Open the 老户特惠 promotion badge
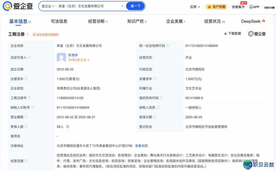This screenshot has width=276, height=171. coord(216,7)
